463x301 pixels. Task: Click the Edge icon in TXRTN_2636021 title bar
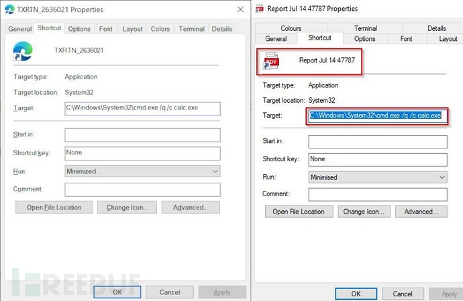pos(9,9)
